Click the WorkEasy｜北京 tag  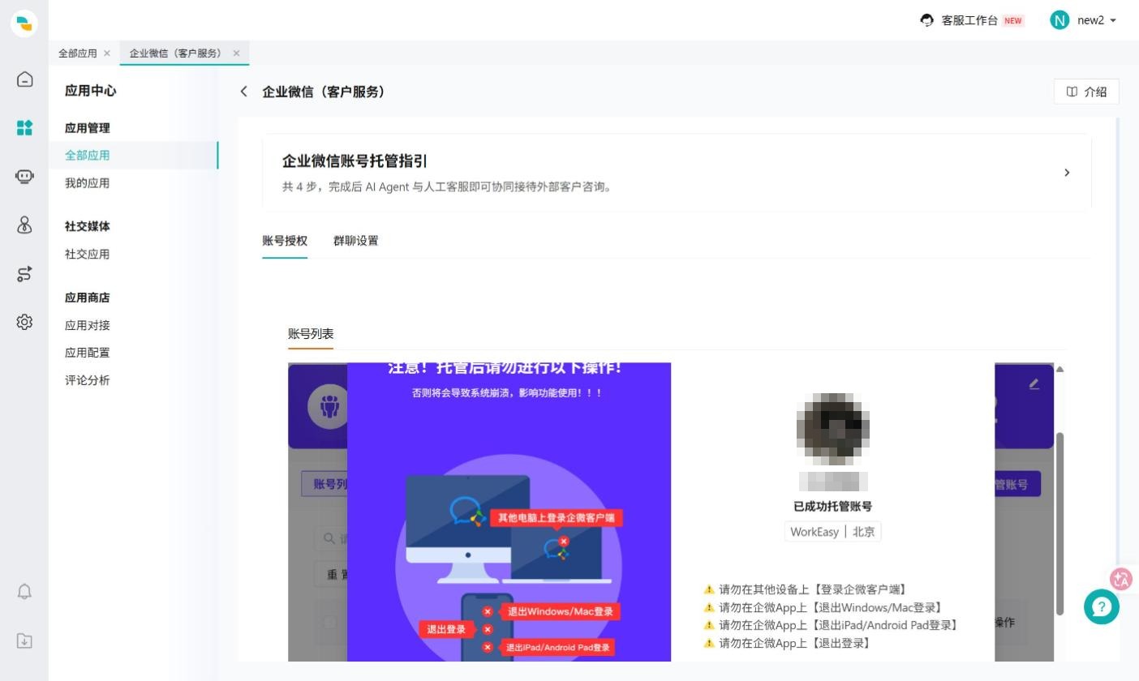(x=833, y=532)
